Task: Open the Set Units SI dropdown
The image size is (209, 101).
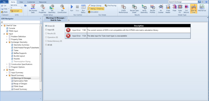Action: pos(21,8)
